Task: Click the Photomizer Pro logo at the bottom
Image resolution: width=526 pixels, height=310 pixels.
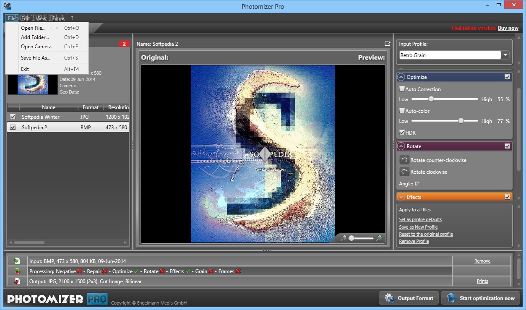Action: click(57, 299)
